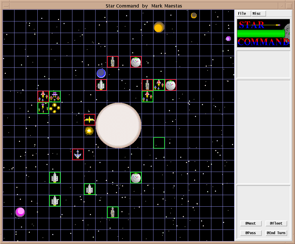Select the green-boxed moon base

136,177
